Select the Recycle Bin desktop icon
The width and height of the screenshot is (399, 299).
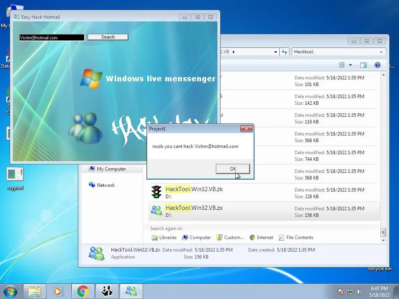pos(380,269)
